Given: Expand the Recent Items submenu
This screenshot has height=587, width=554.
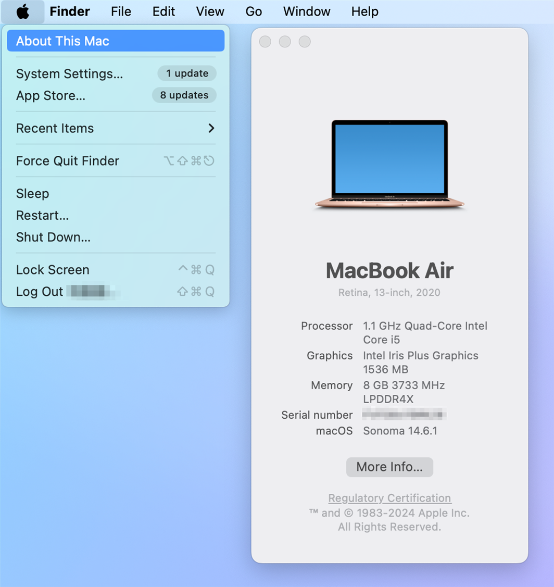Looking at the screenshot, I should pyautogui.click(x=54, y=128).
